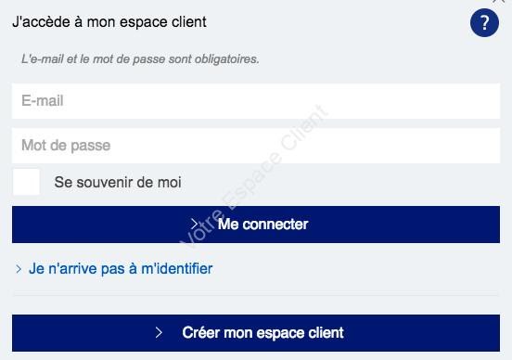
Task: Focus the E-mail input field
Action: [x=256, y=101]
